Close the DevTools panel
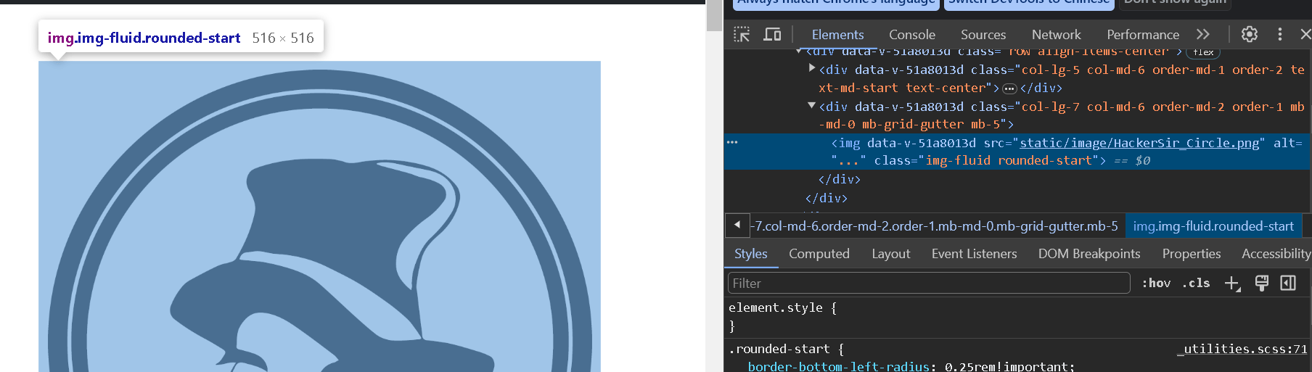 coord(1305,34)
